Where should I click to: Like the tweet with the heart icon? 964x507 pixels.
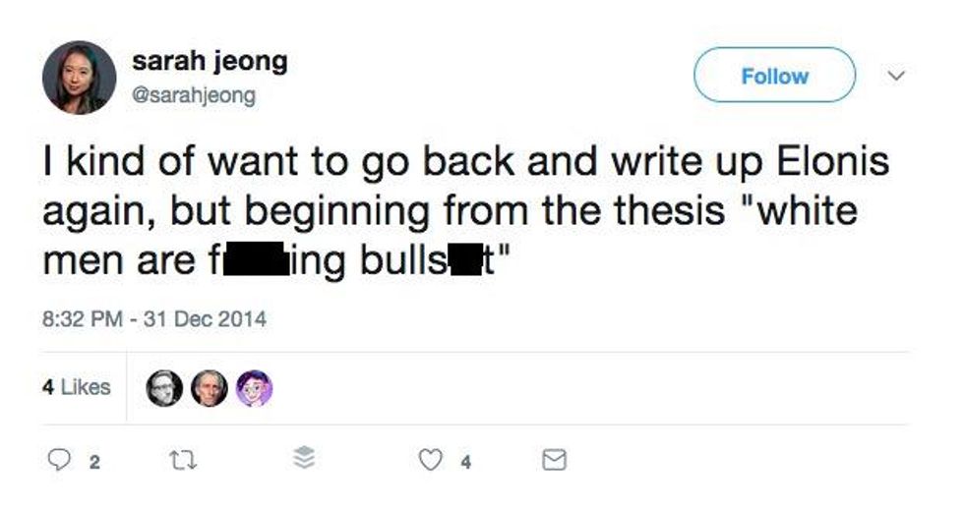tap(430, 460)
